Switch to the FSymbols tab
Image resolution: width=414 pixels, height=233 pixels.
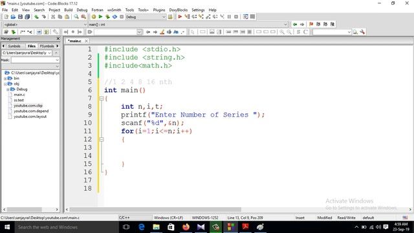(47, 46)
